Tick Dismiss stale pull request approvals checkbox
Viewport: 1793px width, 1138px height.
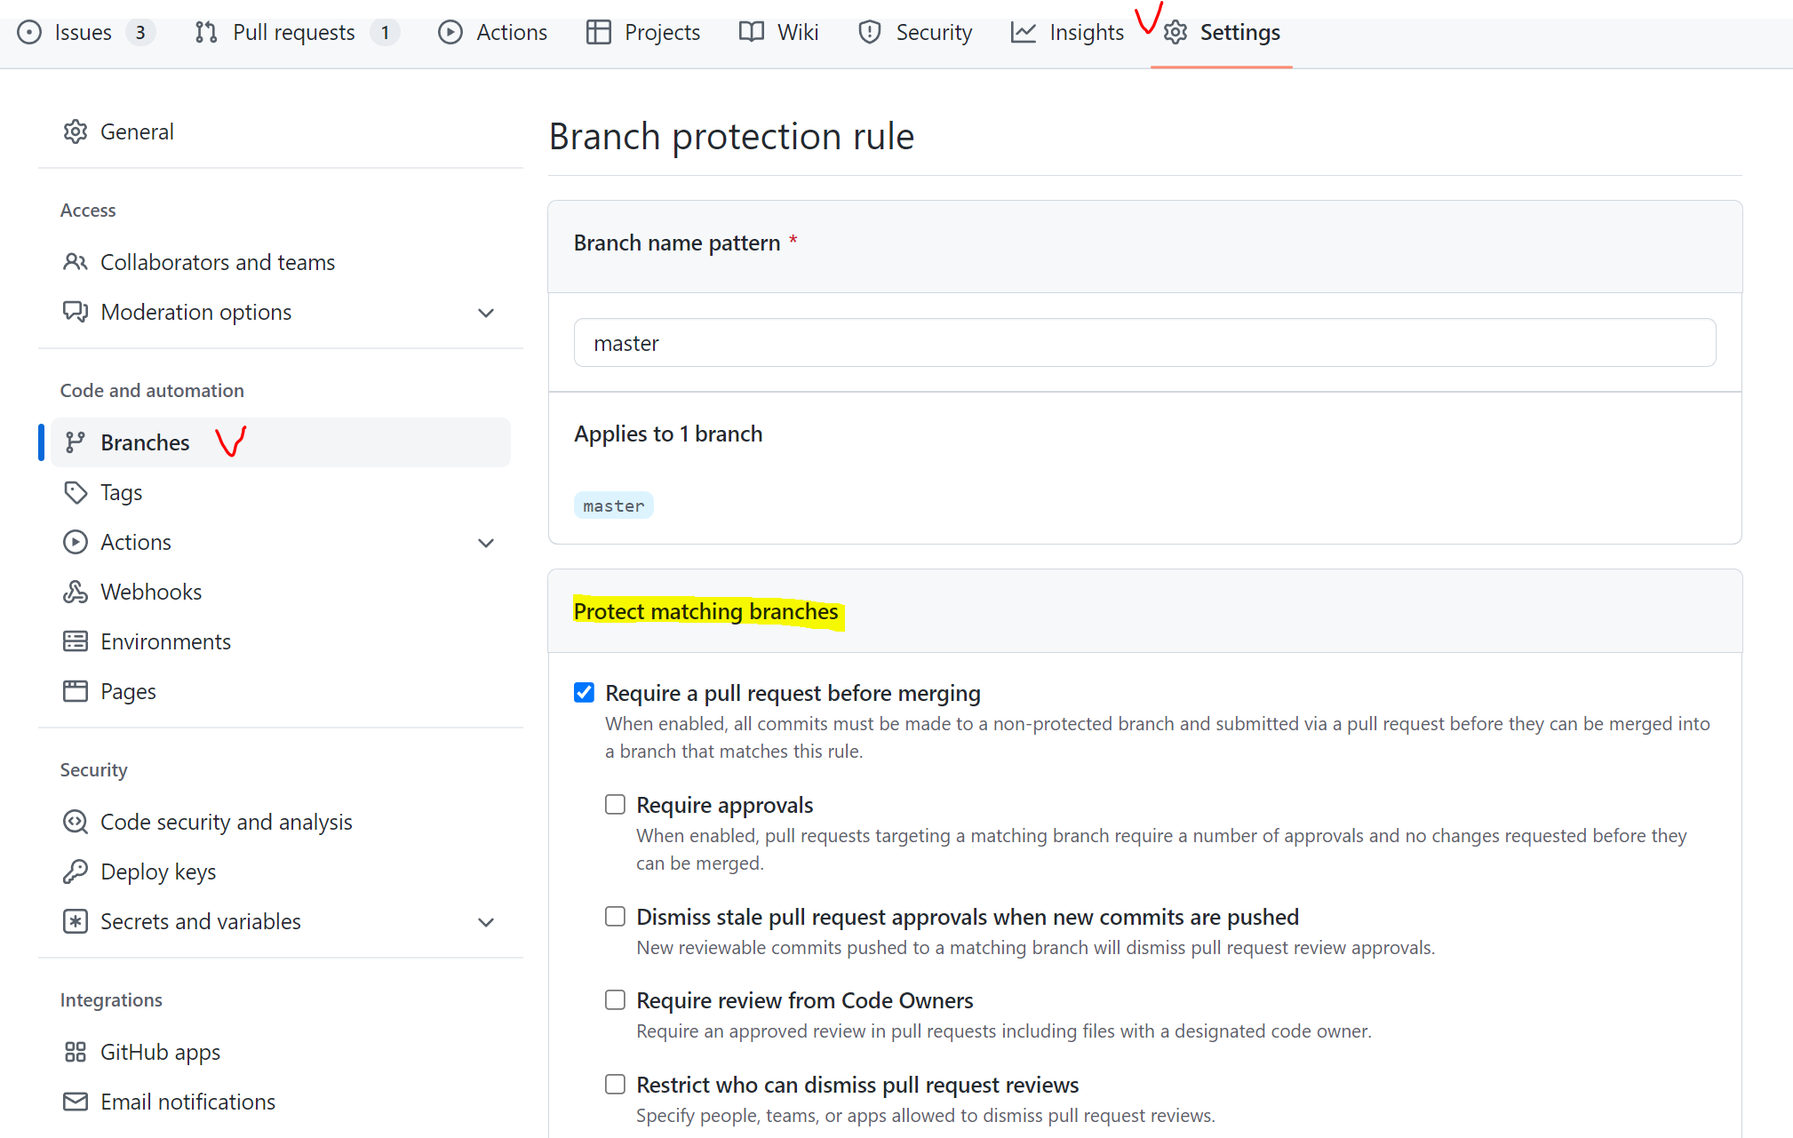coord(615,916)
